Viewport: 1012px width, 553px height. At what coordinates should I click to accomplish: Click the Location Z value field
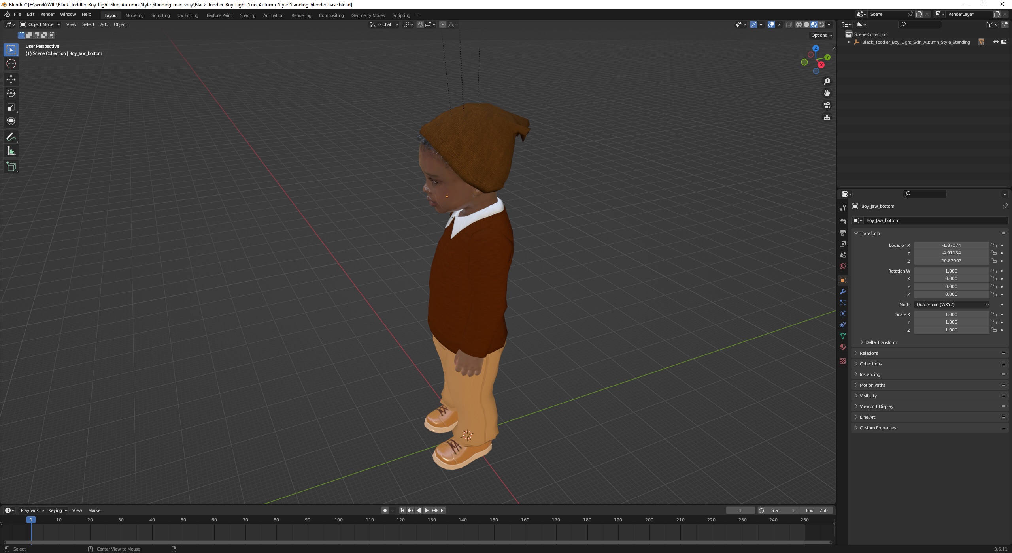pos(951,261)
